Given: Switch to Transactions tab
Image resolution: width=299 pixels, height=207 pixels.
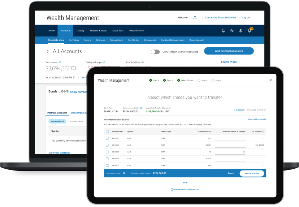Looking at the screenshot, I should click(117, 40).
